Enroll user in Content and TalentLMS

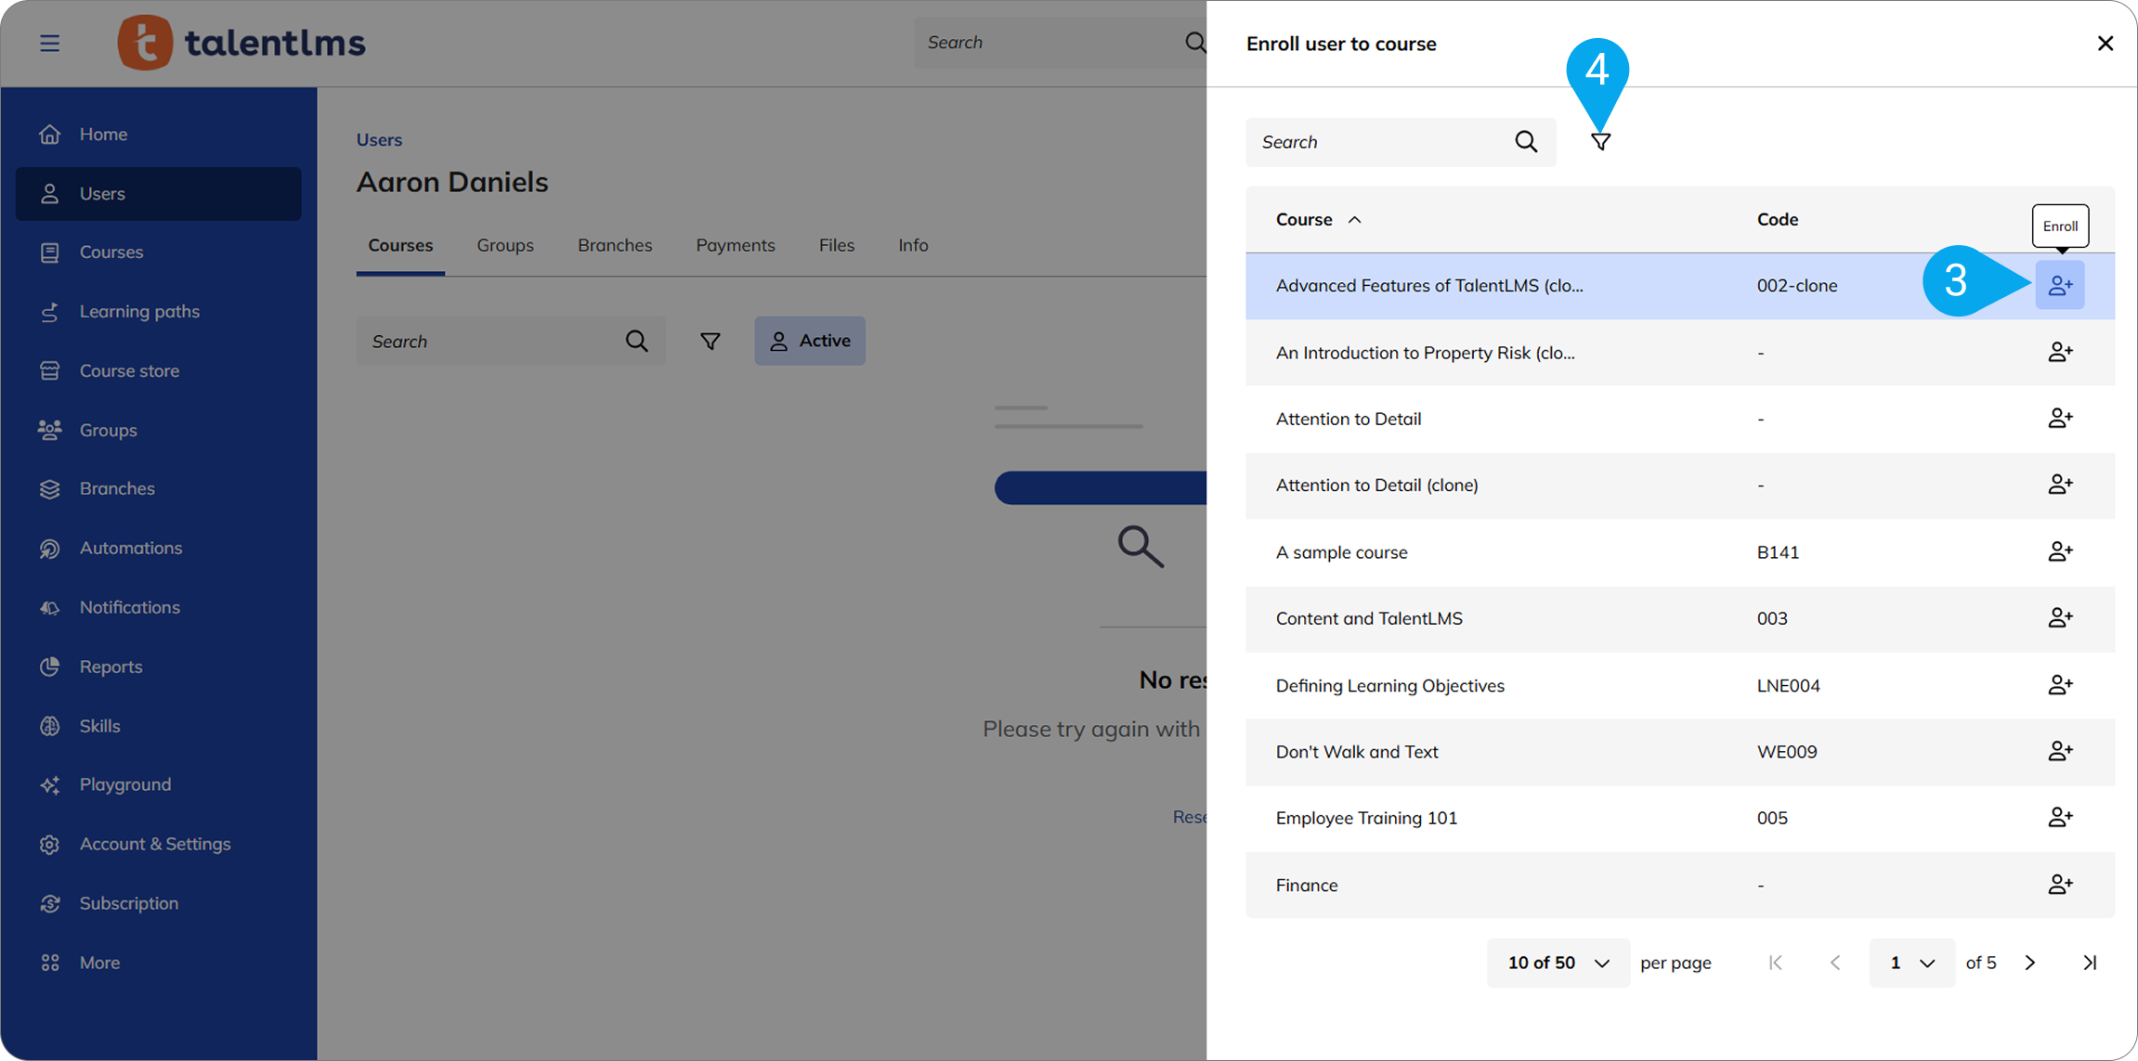click(2060, 618)
